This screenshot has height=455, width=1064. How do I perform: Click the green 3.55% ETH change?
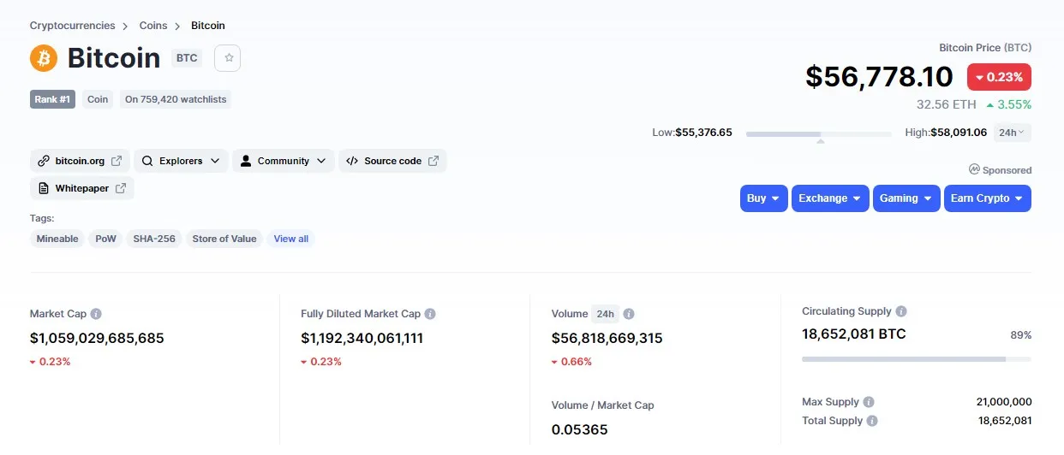click(1009, 104)
